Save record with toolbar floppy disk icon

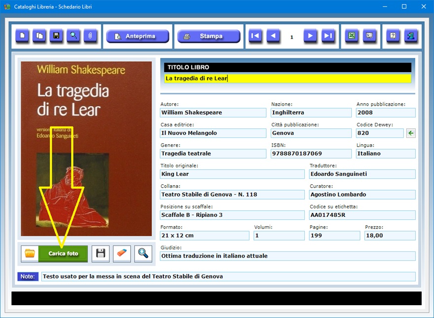[56, 36]
